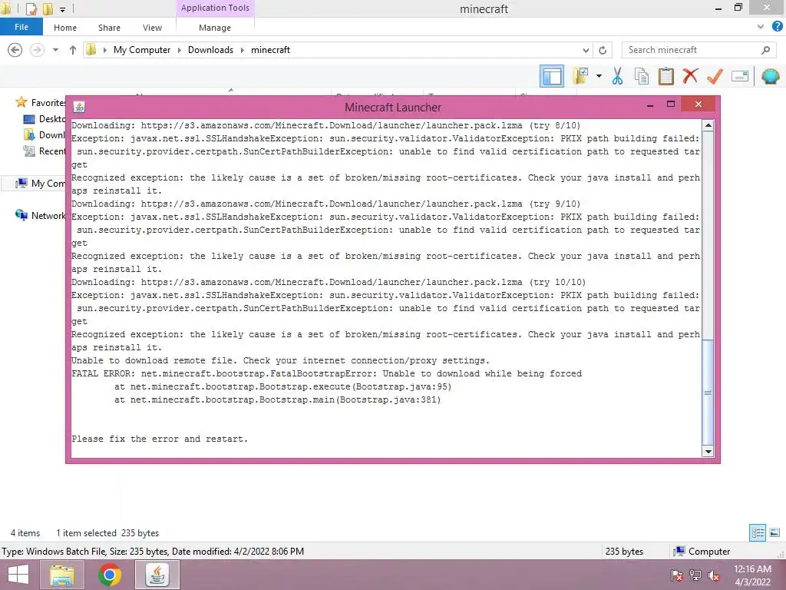Click the folder with checkbox options icon
786x590 pixels.
(x=580, y=76)
